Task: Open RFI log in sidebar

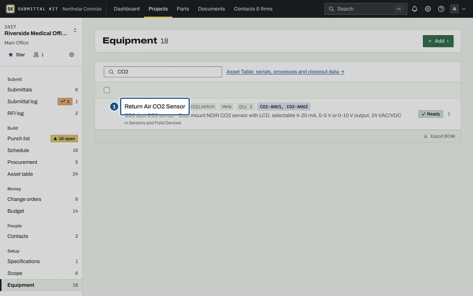Action: [41, 113]
